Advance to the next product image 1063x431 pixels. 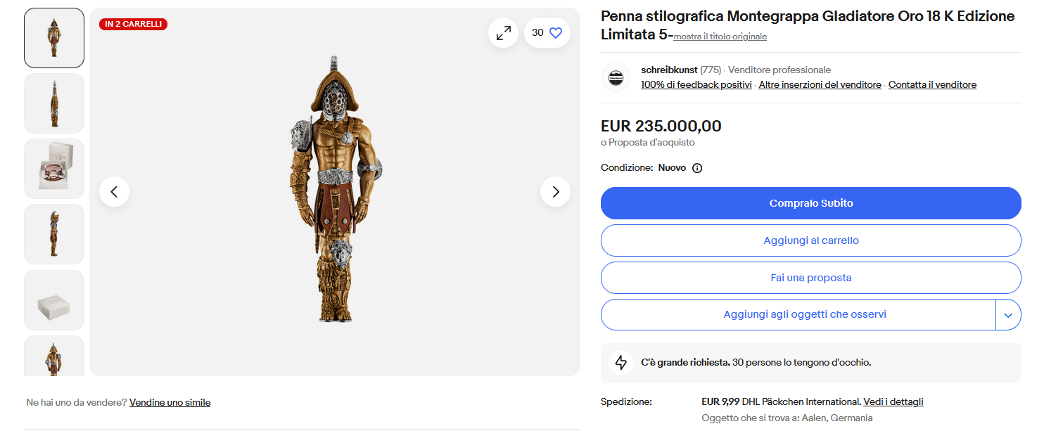click(x=556, y=191)
